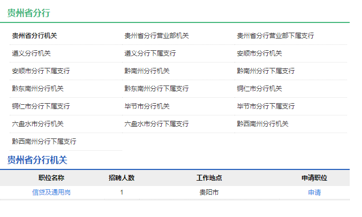Open 安顺市分行下属支行 listing
The image size is (362, 217).
tap(41, 71)
